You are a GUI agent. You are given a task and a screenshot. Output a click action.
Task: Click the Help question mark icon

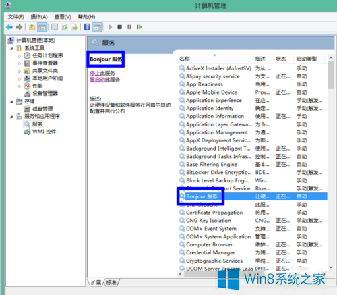pos(87,27)
